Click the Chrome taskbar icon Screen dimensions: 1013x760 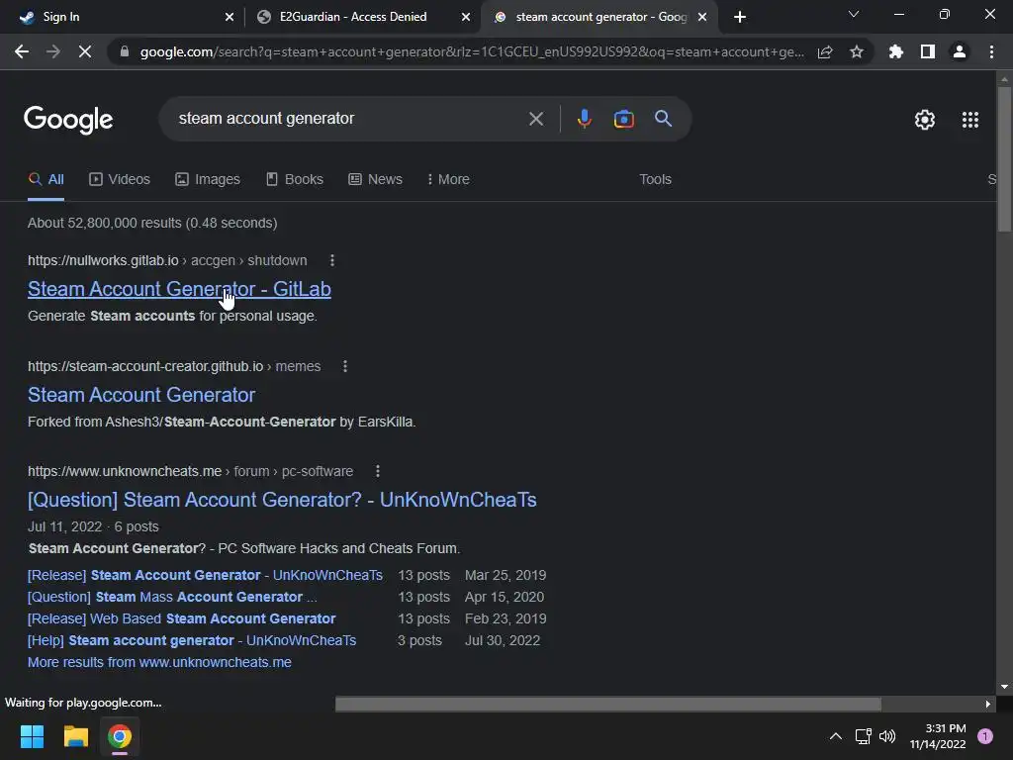pyautogui.click(x=120, y=736)
